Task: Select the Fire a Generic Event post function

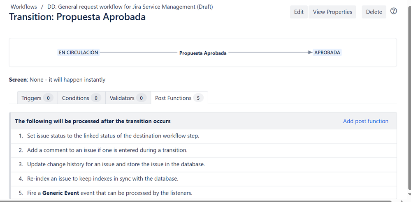Action: click(x=203, y=193)
